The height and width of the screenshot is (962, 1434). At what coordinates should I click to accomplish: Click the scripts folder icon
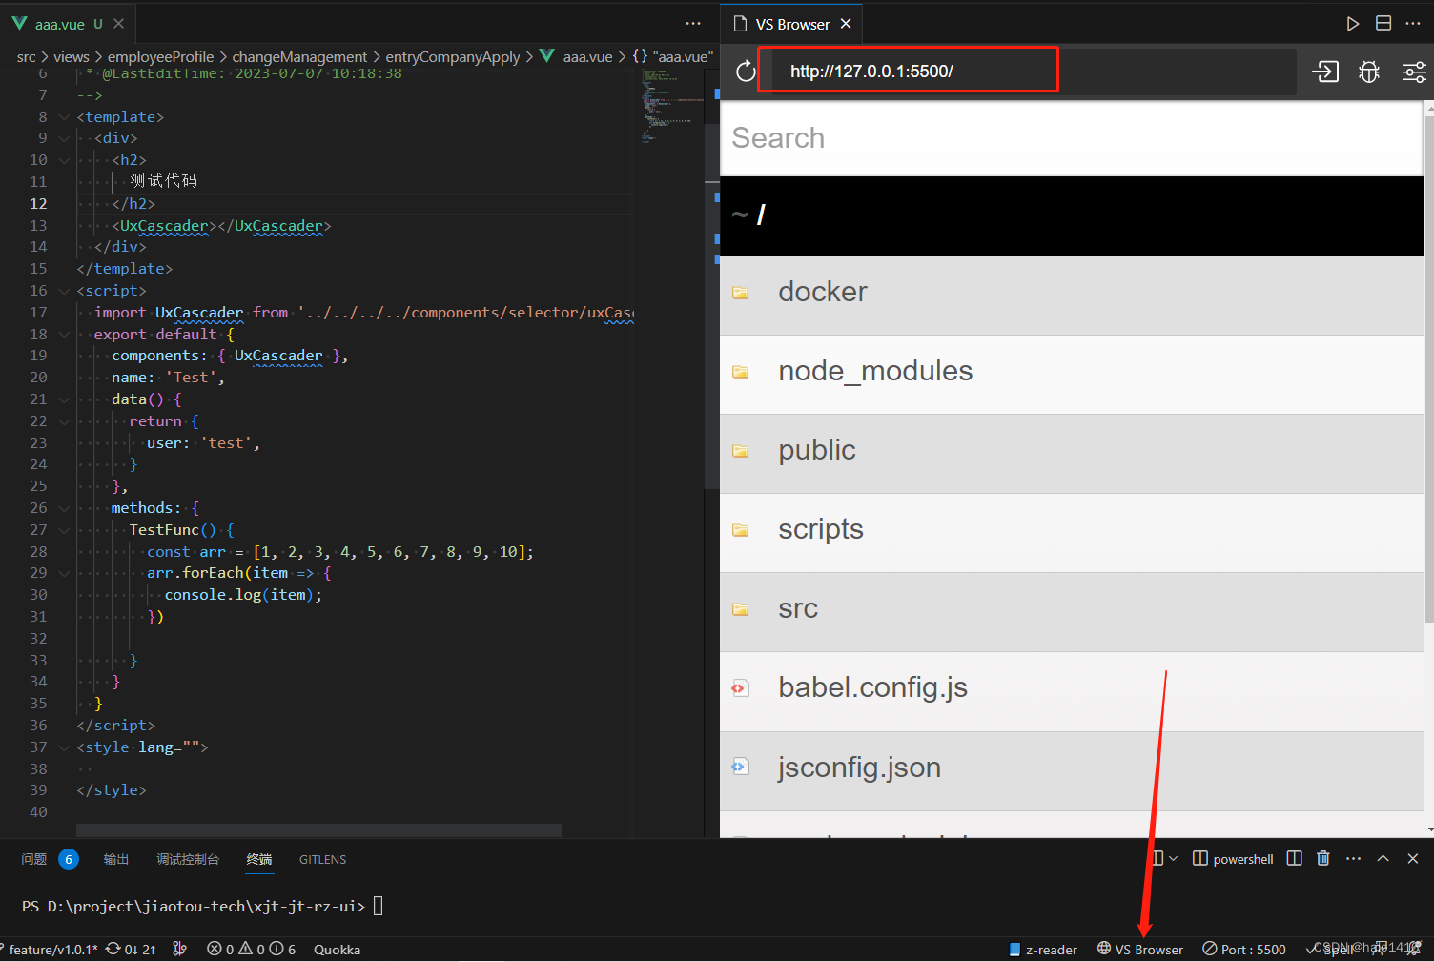click(x=740, y=530)
